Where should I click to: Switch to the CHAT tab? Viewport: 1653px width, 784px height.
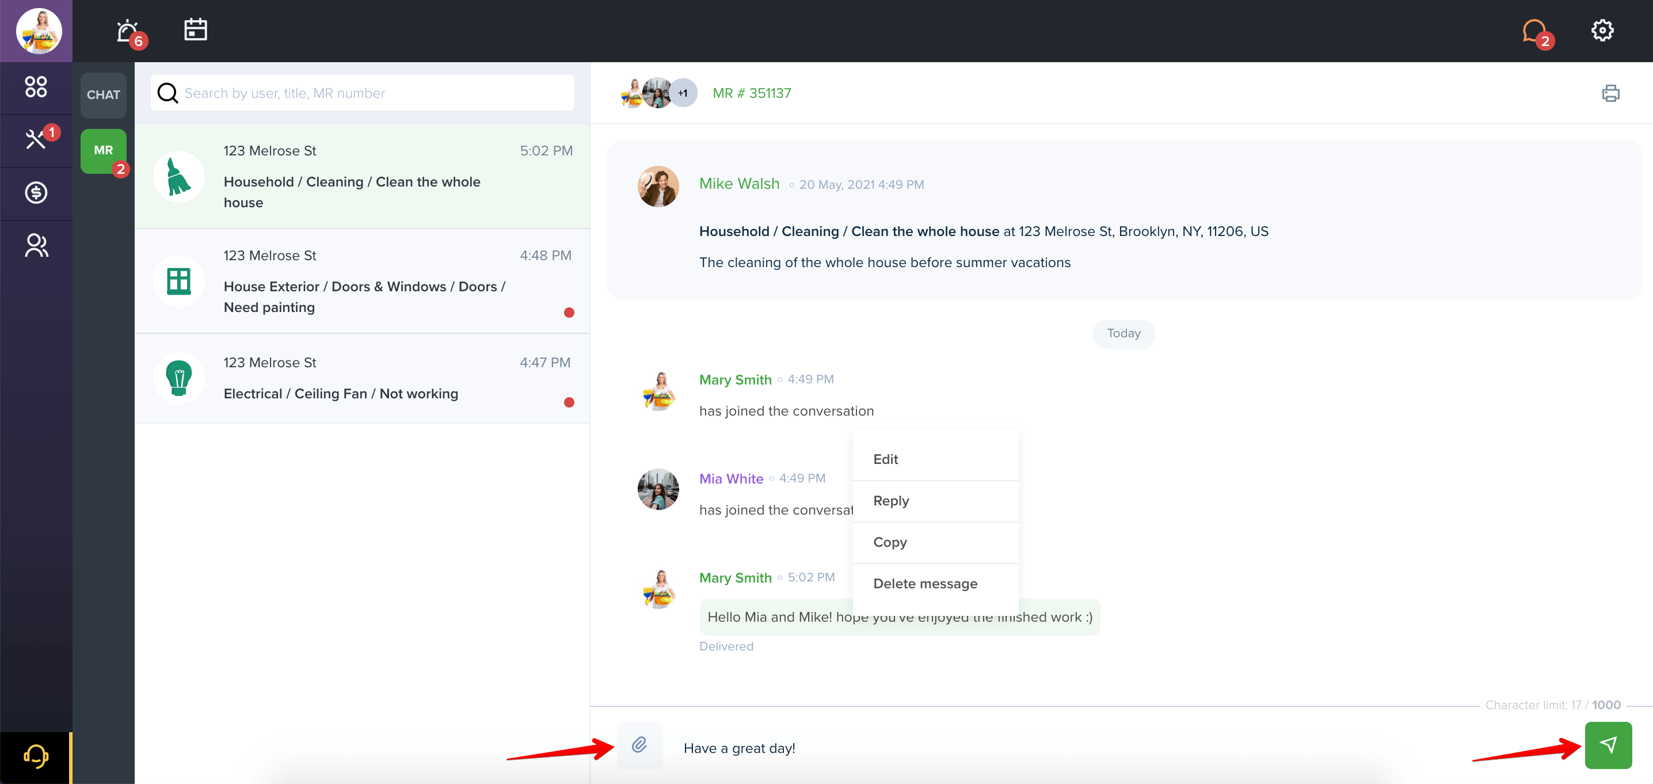click(104, 95)
